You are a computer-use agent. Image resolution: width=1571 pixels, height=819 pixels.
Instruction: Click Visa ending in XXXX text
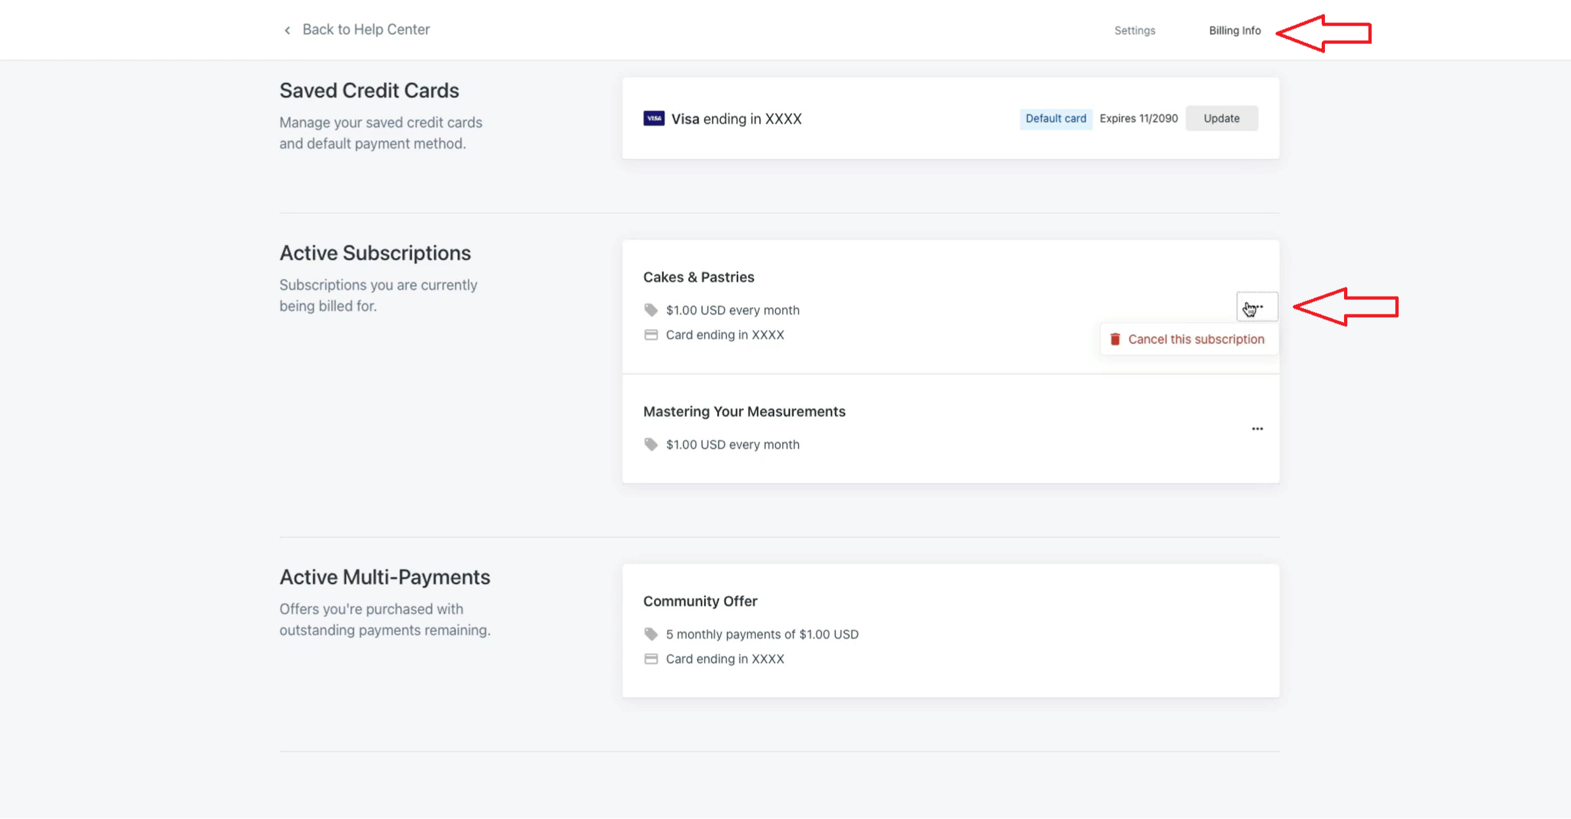tap(736, 119)
